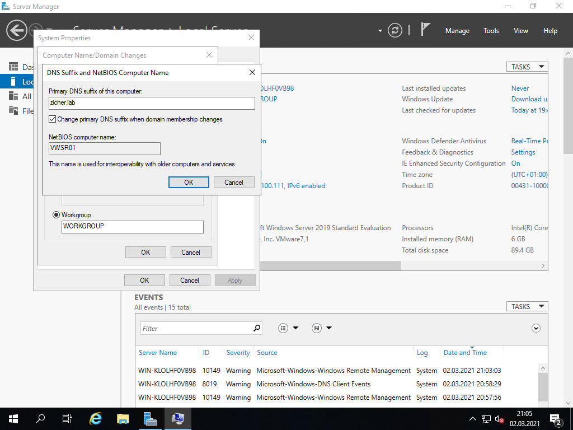The width and height of the screenshot is (573, 430).
Task: Open the Windows Start menu
Action: coord(13,418)
